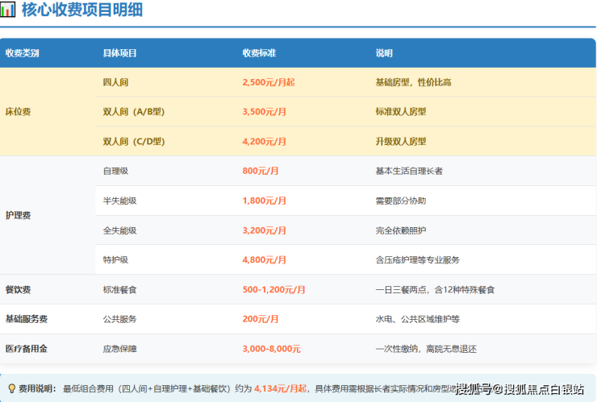
Task: Select the 基础服务费 category cell
Action: (27, 319)
